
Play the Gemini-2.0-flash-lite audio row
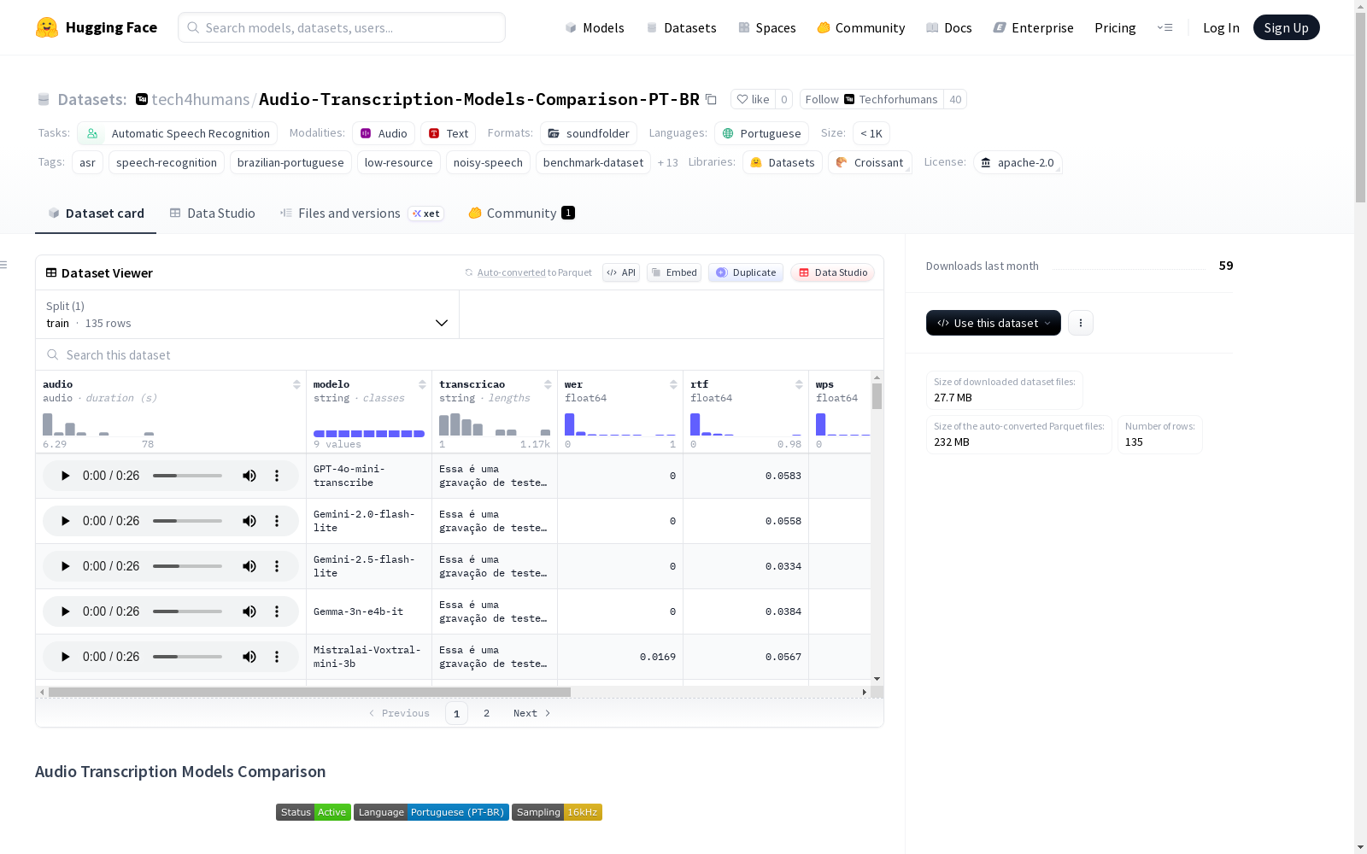point(65,521)
